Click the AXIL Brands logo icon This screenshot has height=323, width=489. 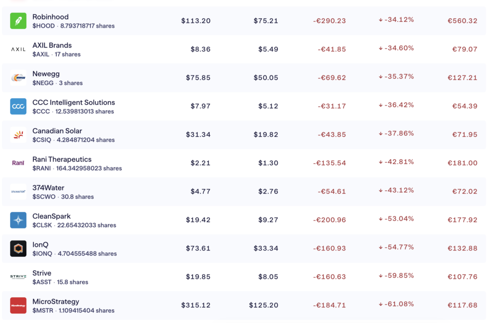[18, 49]
